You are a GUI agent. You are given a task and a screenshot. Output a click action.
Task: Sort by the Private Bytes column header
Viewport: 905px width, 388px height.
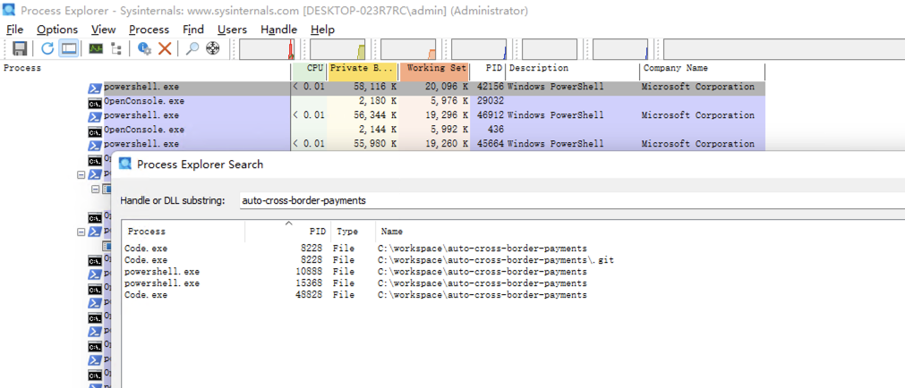(362, 68)
